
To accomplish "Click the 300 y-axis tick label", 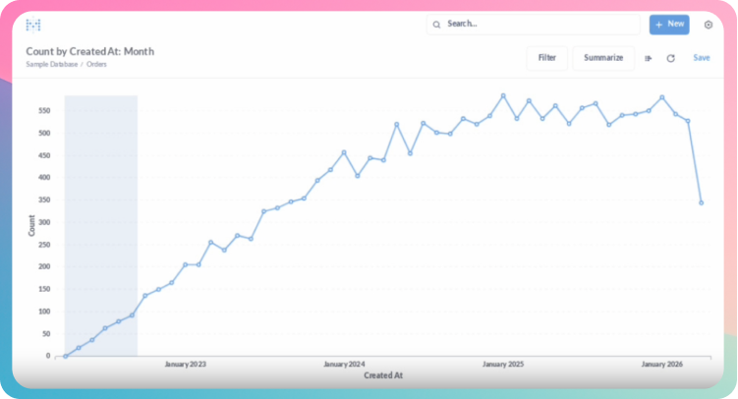I will click(44, 222).
